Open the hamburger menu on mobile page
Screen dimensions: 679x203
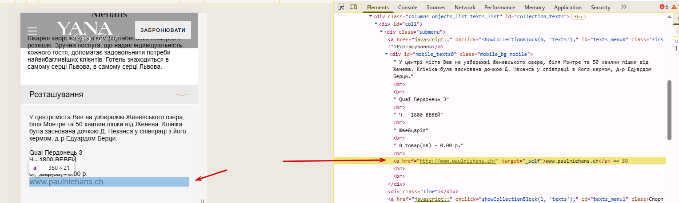click(x=32, y=31)
